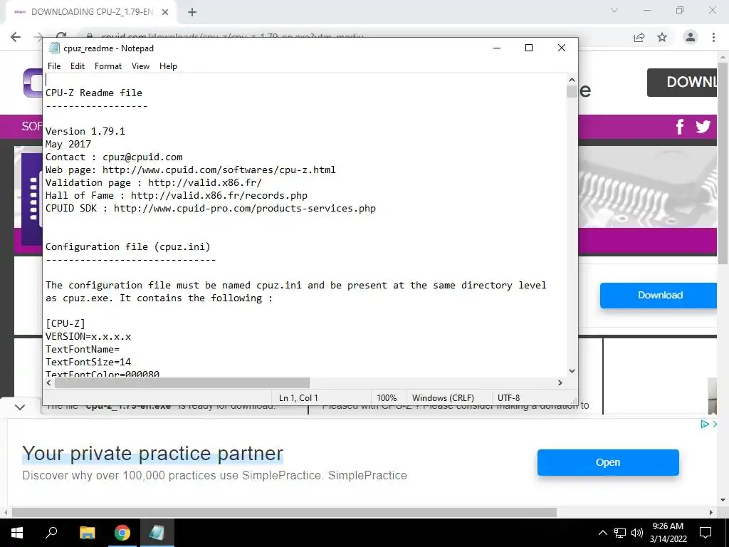729x547 pixels.
Task: Show hidden system tray icons
Action: pos(602,533)
